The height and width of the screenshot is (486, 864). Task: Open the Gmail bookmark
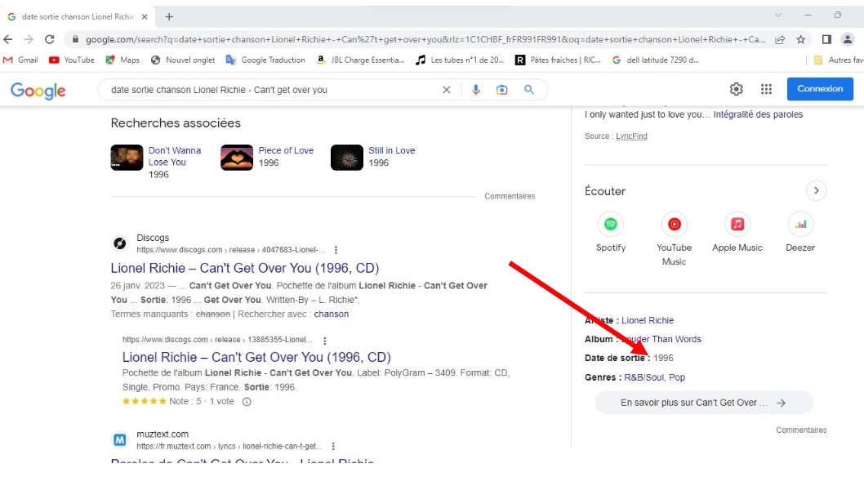pos(20,60)
